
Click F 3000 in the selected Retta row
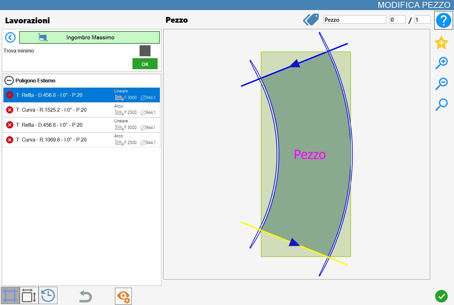click(130, 97)
